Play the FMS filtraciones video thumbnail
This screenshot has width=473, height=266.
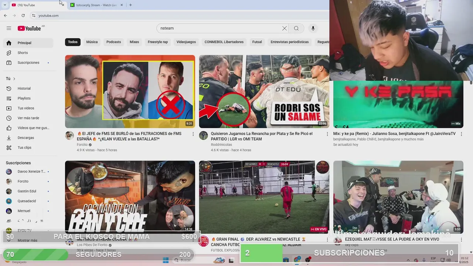pyautogui.click(x=130, y=92)
